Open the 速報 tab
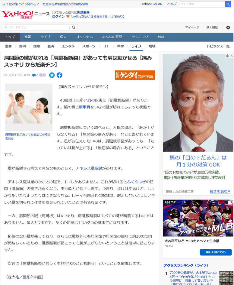Viewport: 234px width, 285px height. pyautogui.click(x=28, y=37)
